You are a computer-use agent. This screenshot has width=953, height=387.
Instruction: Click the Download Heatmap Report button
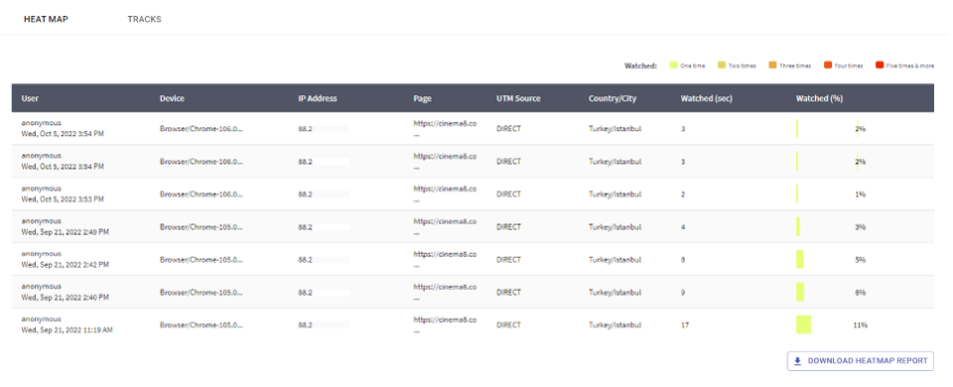tap(860, 361)
